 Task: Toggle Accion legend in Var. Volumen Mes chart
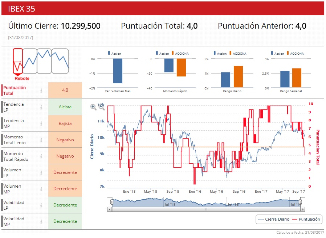(x=114, y=53)
